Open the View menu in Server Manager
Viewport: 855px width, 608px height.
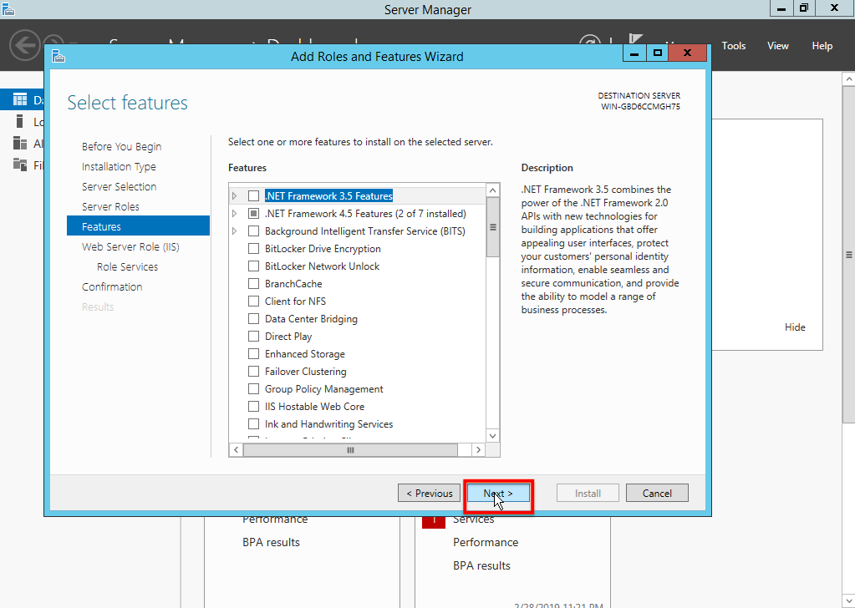click(x=777, y=46)
